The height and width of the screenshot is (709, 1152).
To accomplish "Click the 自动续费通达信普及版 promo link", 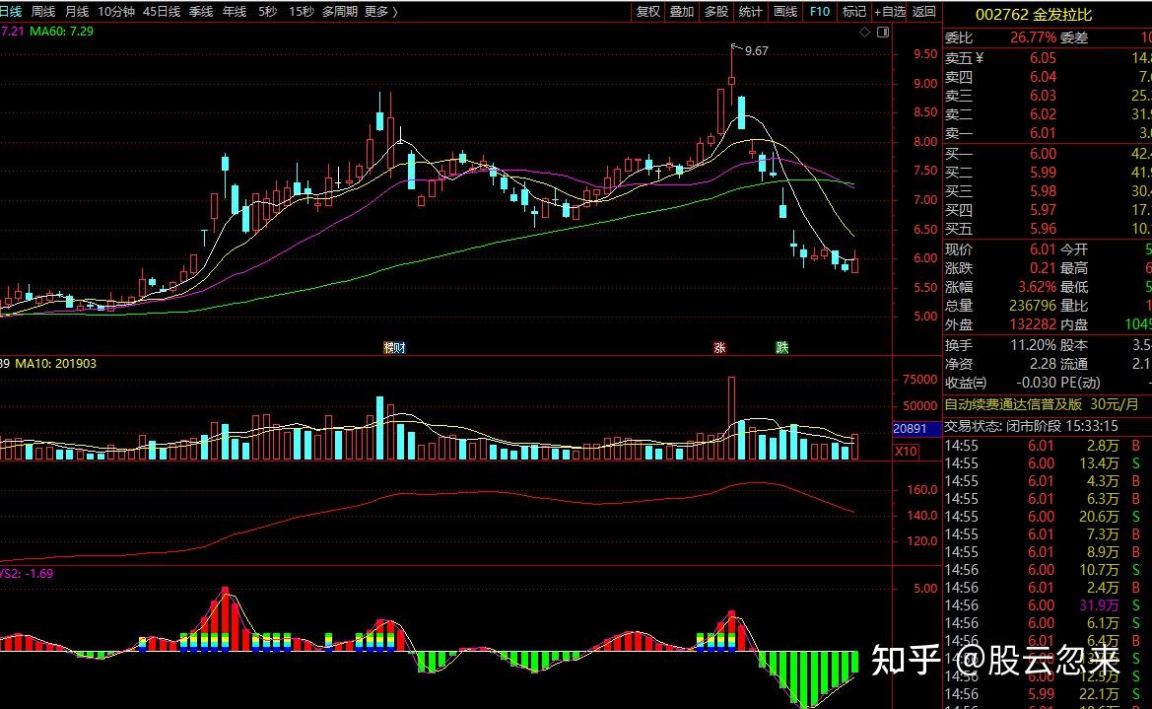I will coord(1013,404).
